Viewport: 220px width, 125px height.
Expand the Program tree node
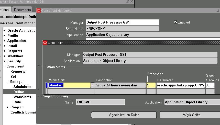pos(7,107)
